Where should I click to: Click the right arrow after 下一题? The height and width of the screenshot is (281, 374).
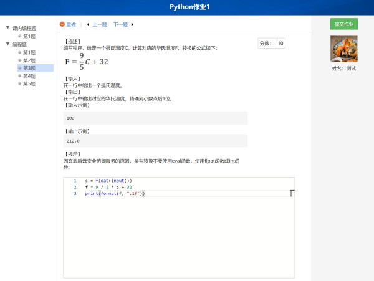(132, 24)
